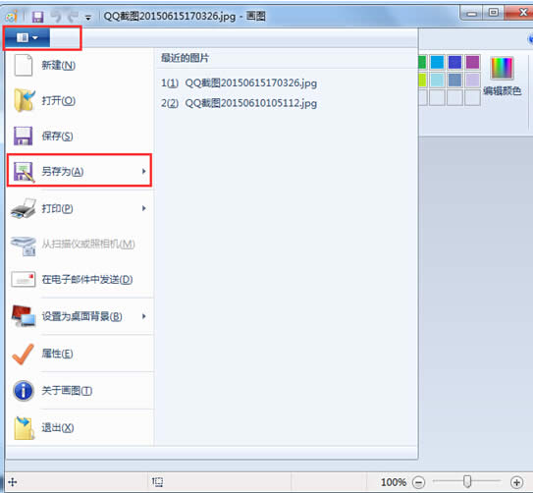533x493 pixels.
Task: Click the New document icon
Action: click(24, 65)
